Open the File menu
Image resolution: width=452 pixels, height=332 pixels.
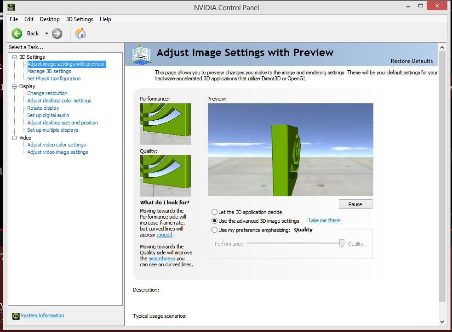click(x=14, y=19)
